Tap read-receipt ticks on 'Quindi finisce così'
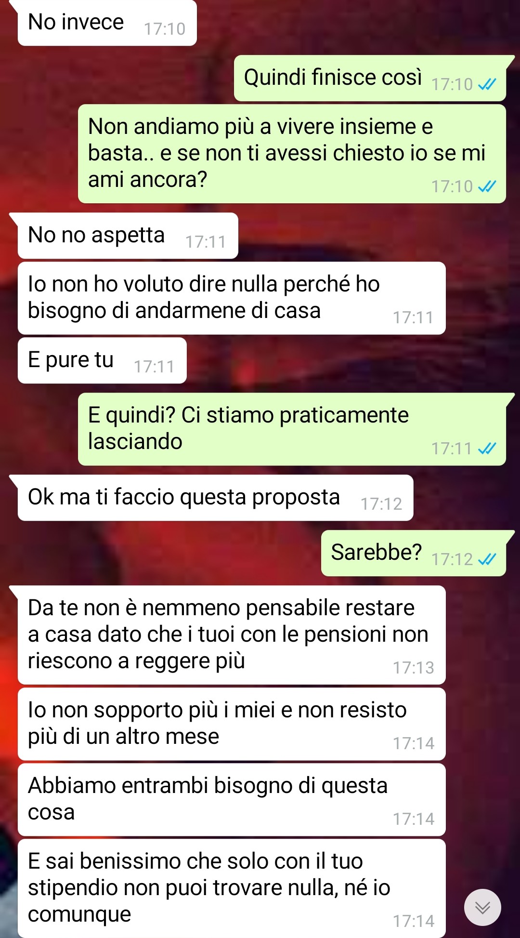520x938 pixels. [x=487, y=85]
